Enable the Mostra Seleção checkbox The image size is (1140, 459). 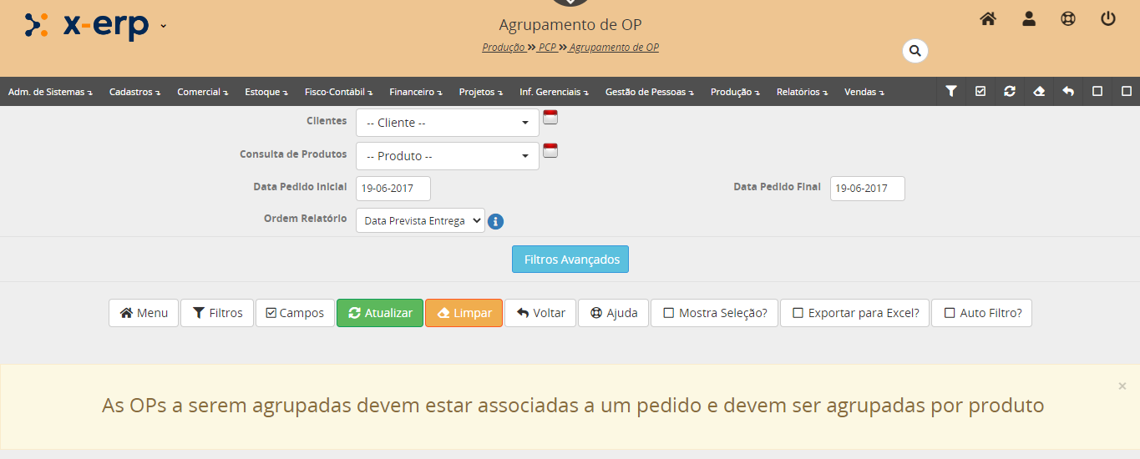pos(669,313)
